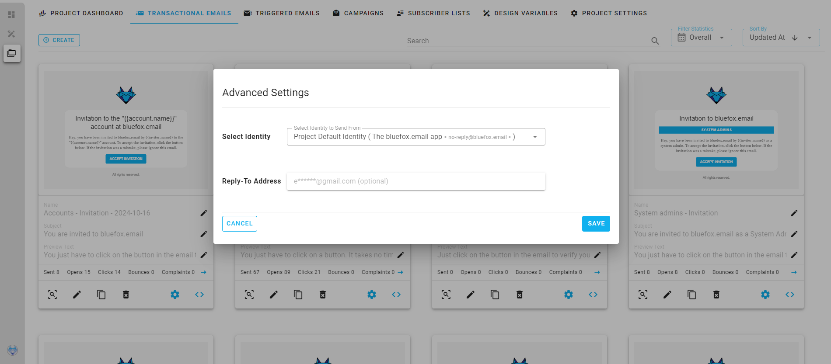
Task: Switch to the Triggered Emails tab
Action: click(x=282, y=13)
